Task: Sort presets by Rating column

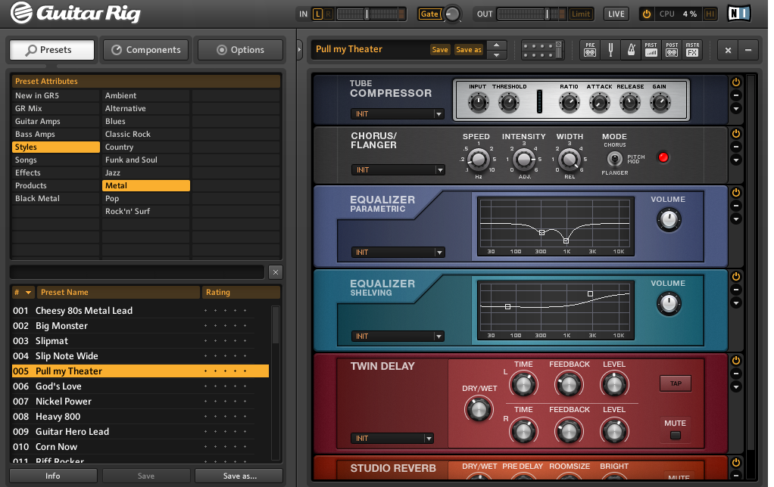Action: [241, 293]
